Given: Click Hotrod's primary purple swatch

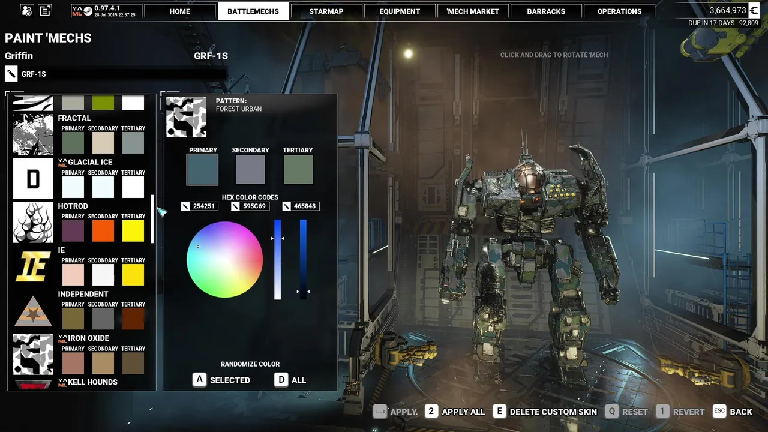Looking at the screenshot, I should point(73,231).
